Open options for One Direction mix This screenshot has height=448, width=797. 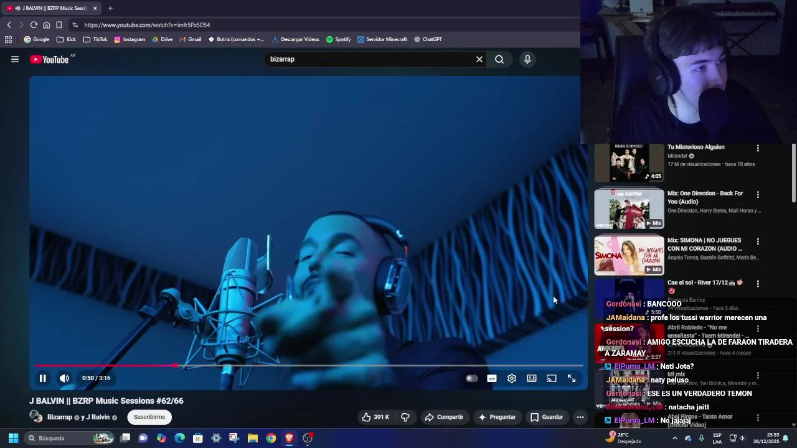click(758, 194)
